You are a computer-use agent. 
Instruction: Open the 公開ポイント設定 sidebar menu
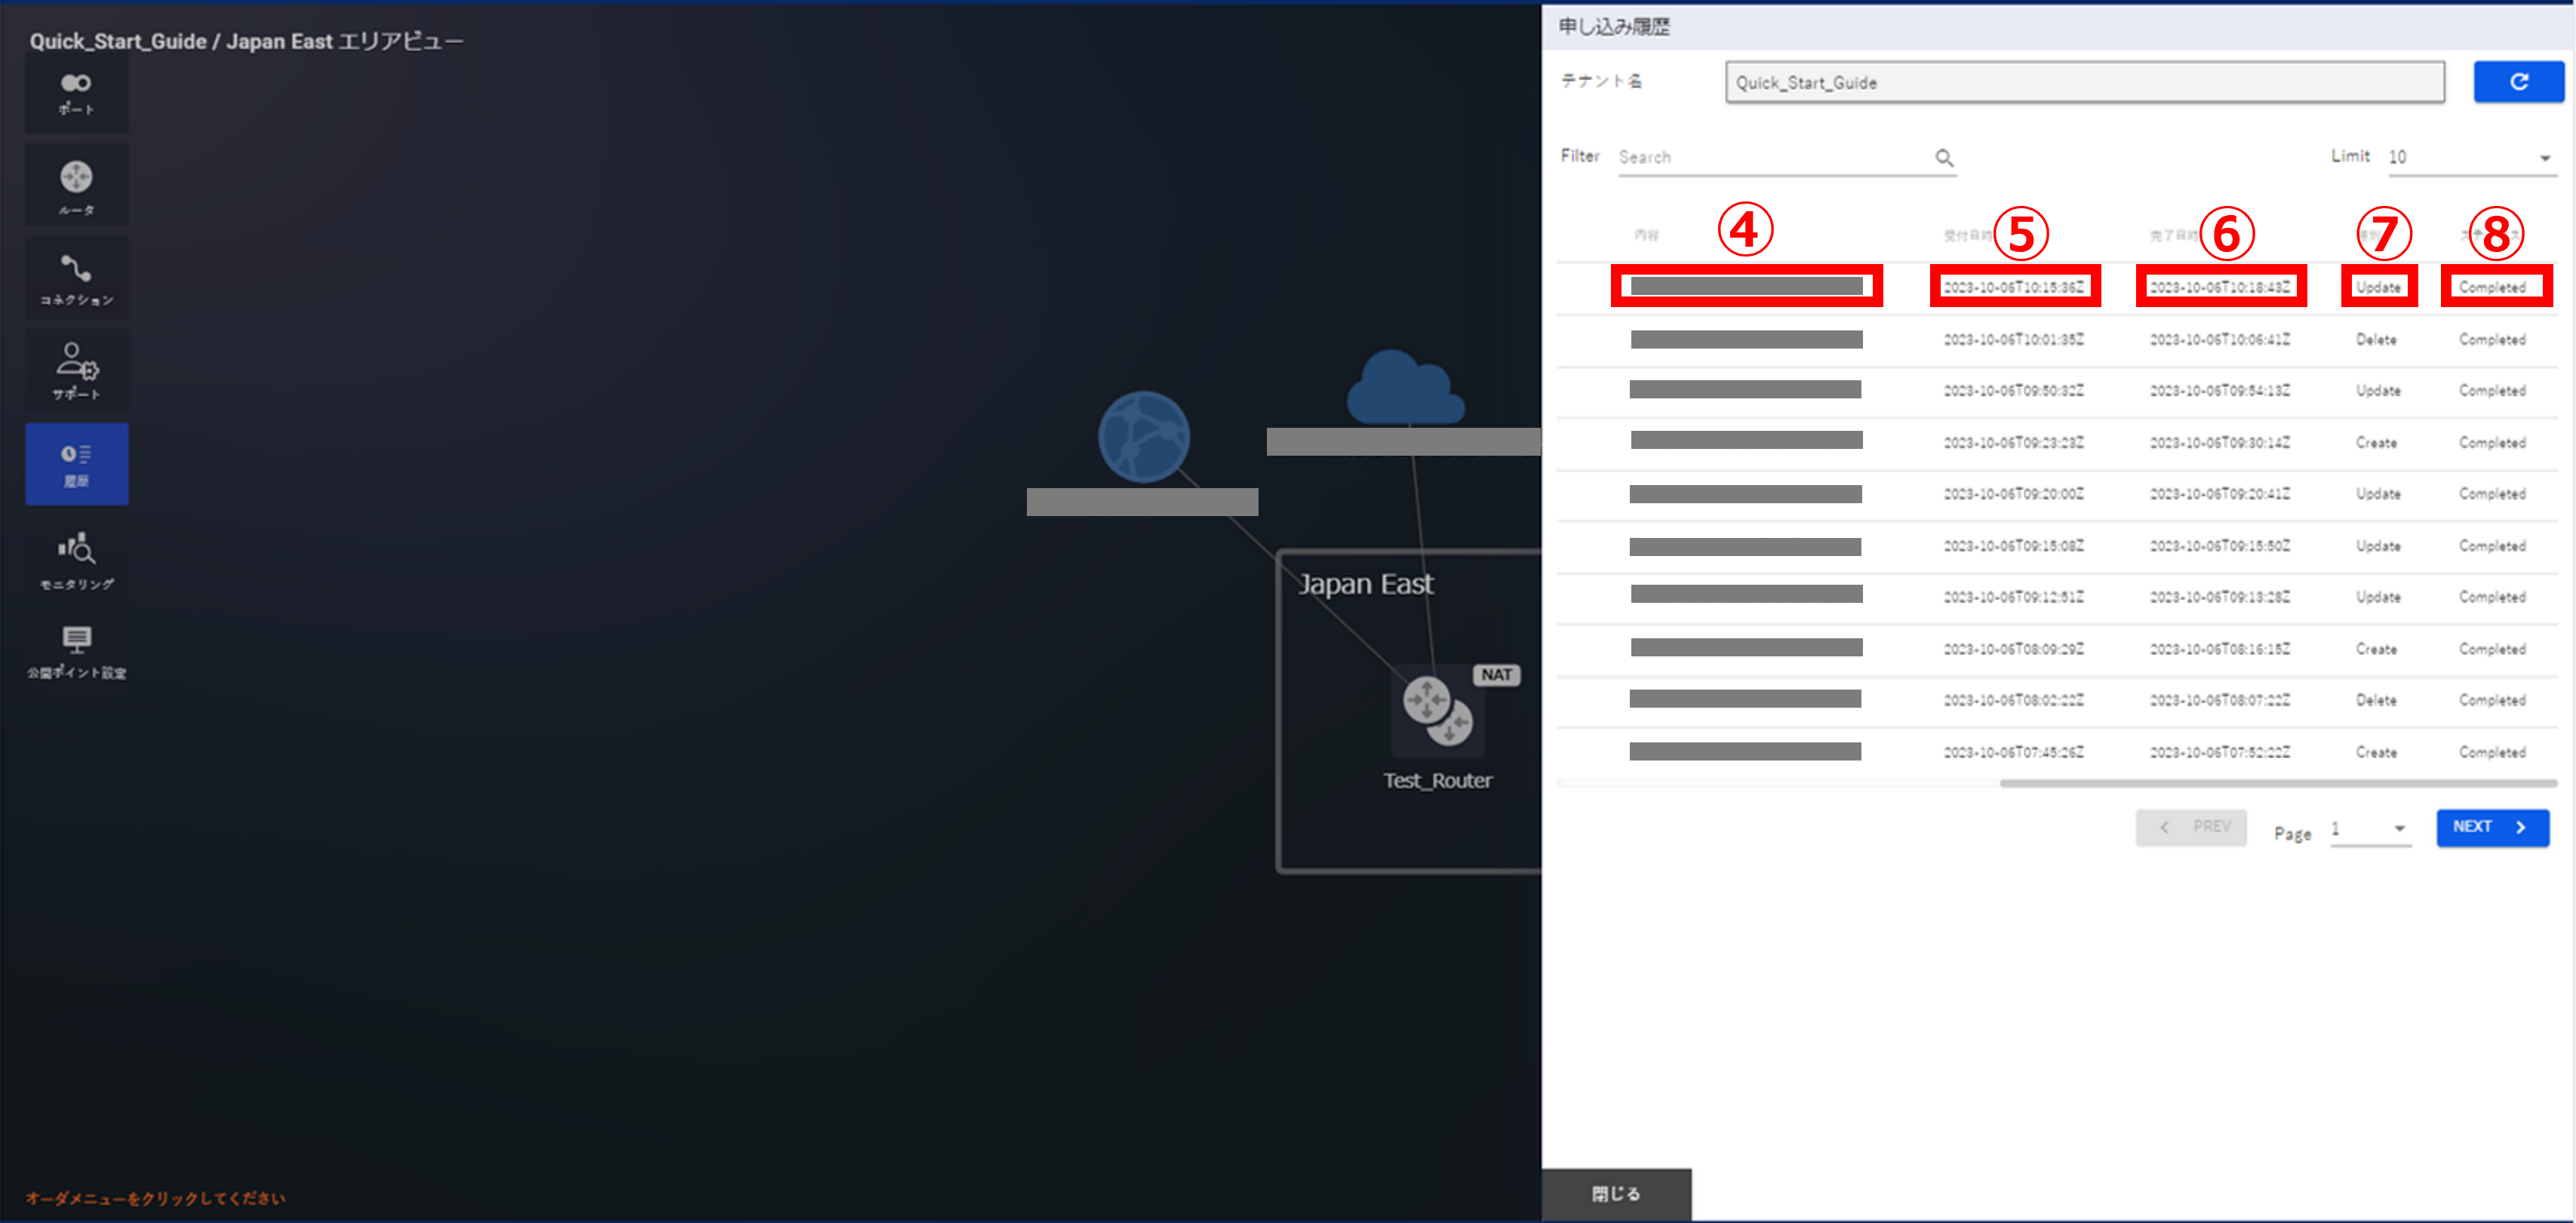77,652
